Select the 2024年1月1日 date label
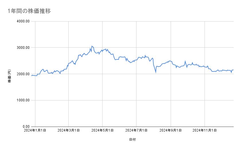Viewport: 241px width, 149px height. 35,130
